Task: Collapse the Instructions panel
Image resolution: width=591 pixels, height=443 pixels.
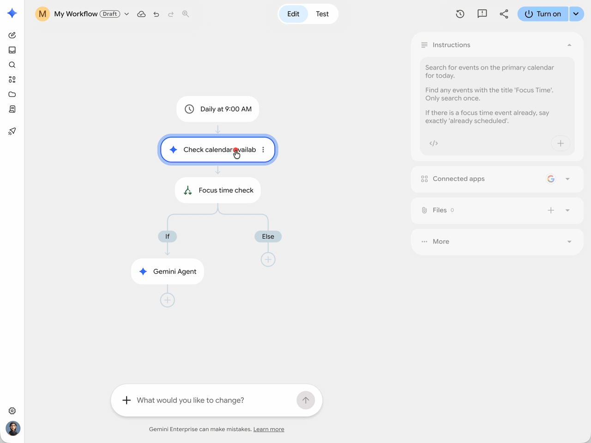Action: (x=569, y=45)
